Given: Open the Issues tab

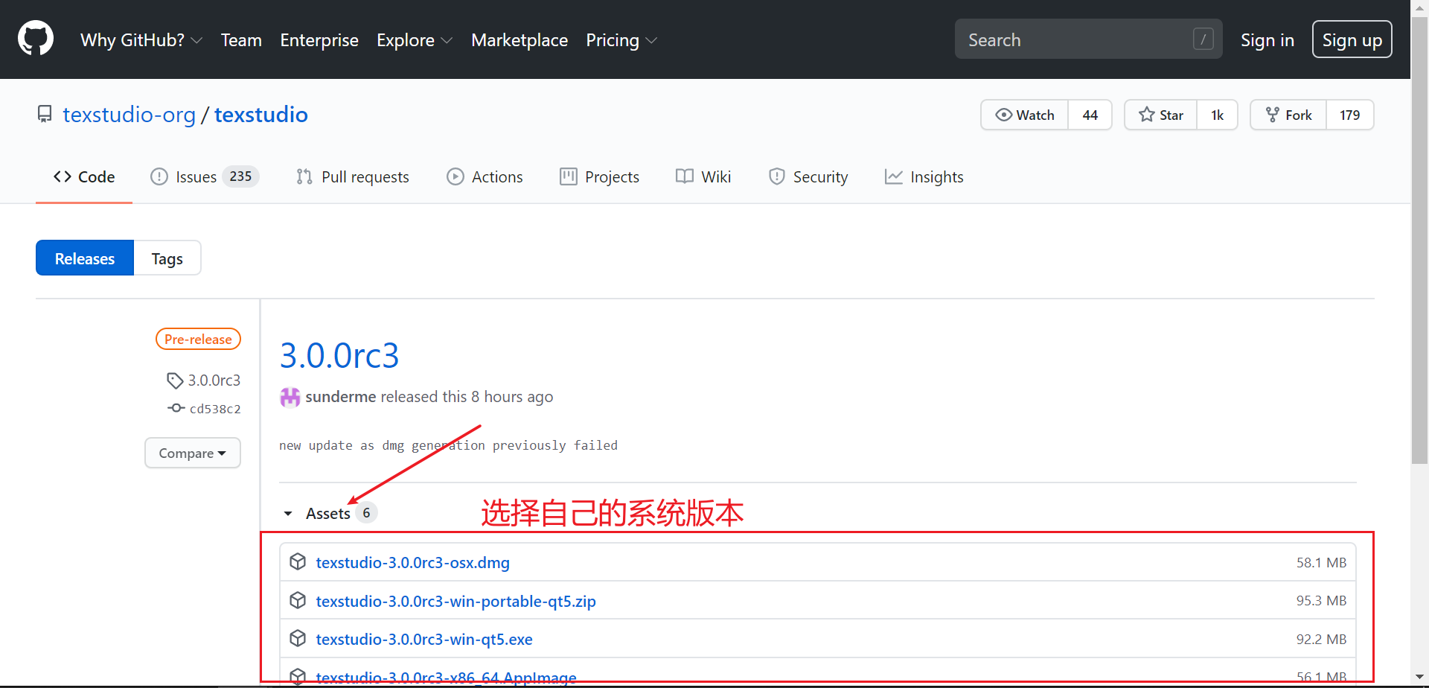Looking at the screenshot, I should click(x=205, y=176).
